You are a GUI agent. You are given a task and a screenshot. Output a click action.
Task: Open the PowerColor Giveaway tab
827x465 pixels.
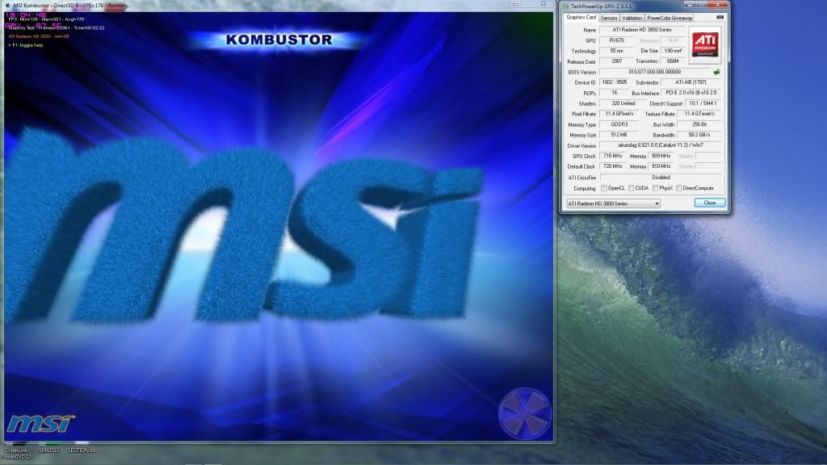(x=670, y=18)
